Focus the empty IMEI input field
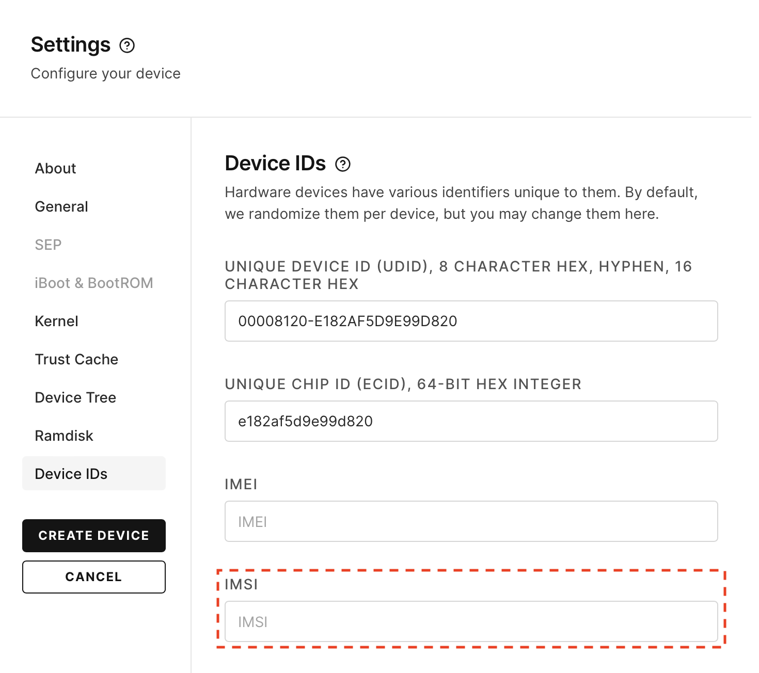The image size is (759, 673). (x=470, y=521)
